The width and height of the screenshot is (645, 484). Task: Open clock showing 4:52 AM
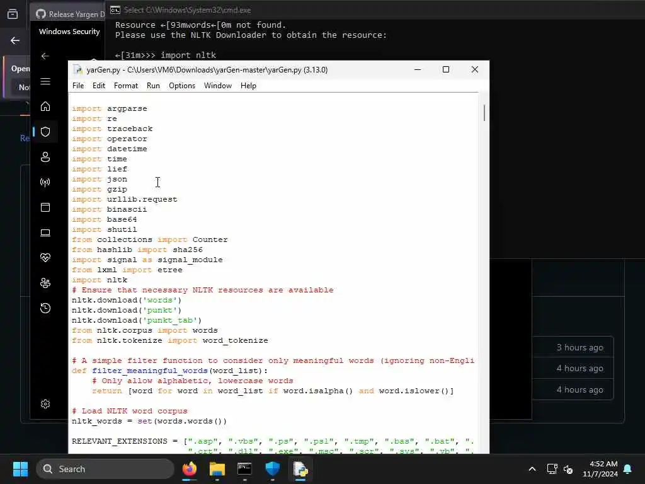[600, 469]
